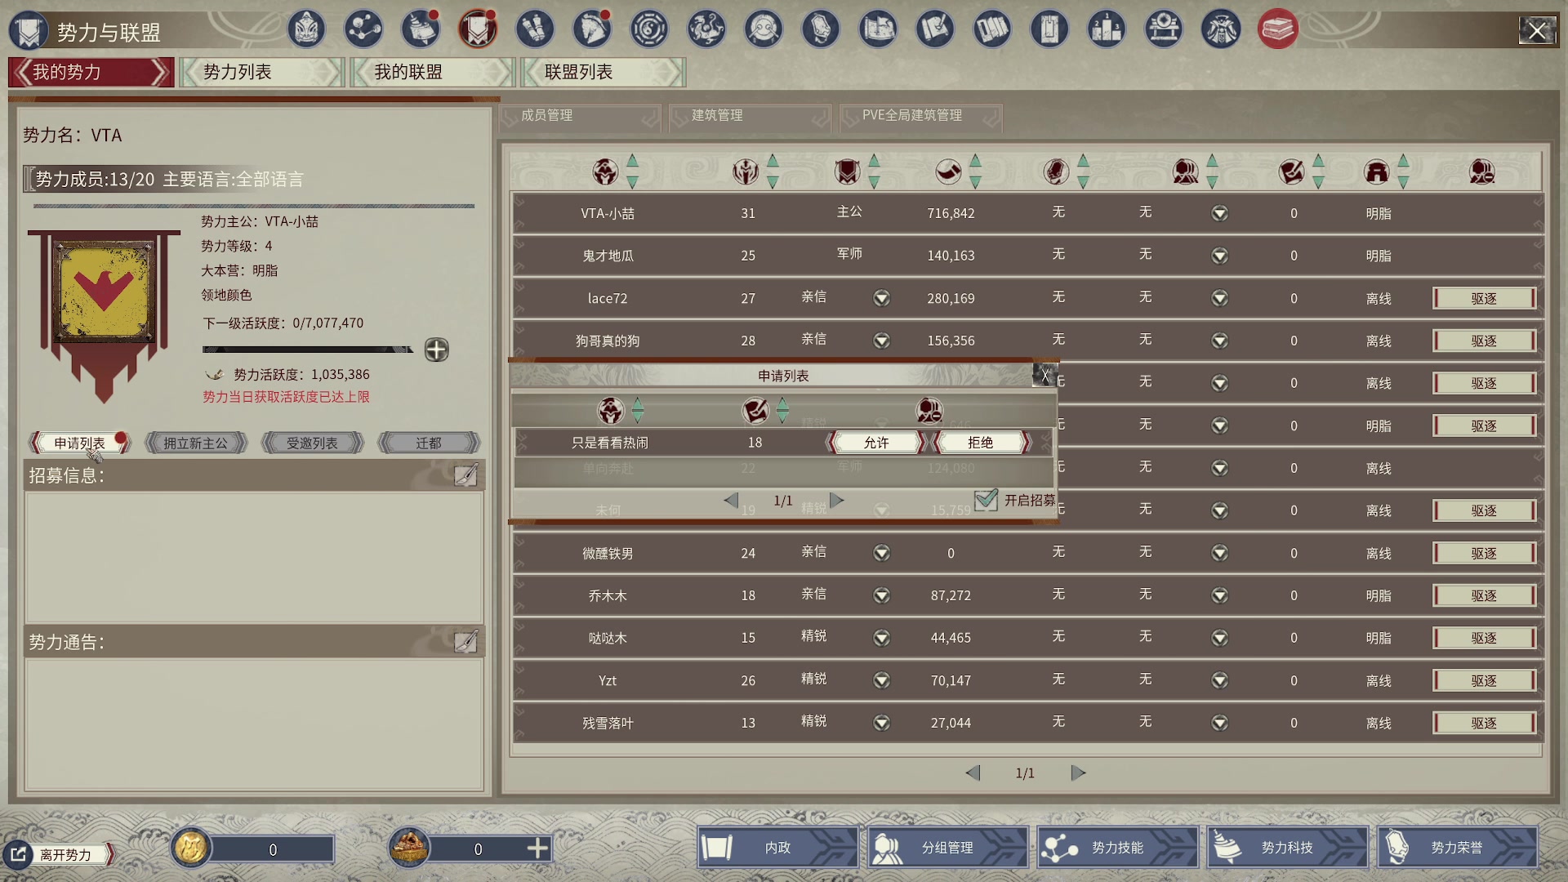Click the 势力活跃度 progress bar
The height and width of the screenshot is (882, 1568).
click(x=307, y=350)
